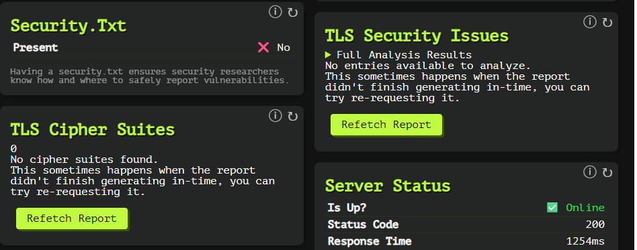Select the Security.Txt heading
The width and height of the screenshot is (637, 250).
coord(69,26)
